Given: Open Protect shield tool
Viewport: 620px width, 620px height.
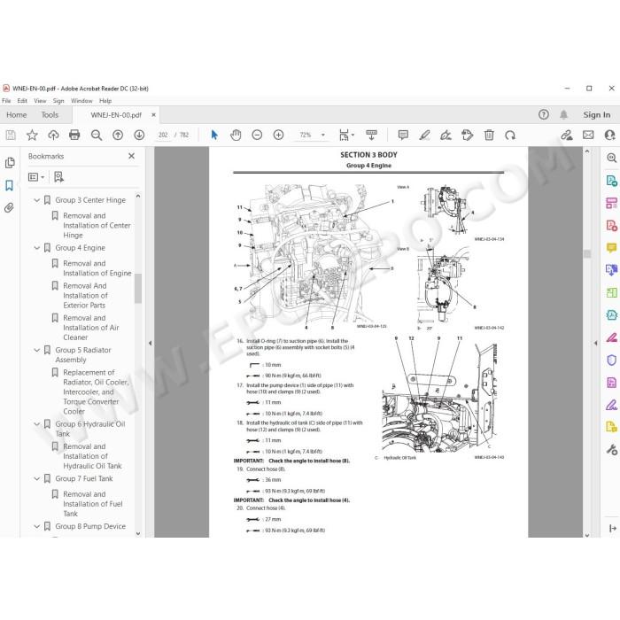Looking at the screenshot, I should (611, 360).
